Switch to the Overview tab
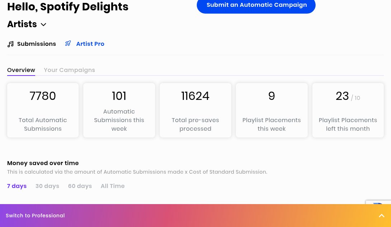Screen dimensions: 391x227 (21, 70)
